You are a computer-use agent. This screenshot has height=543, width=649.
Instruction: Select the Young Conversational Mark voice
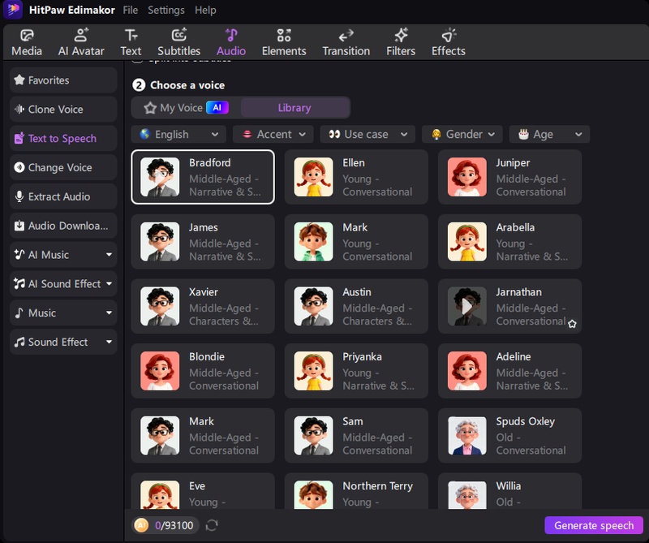[356, 242]
